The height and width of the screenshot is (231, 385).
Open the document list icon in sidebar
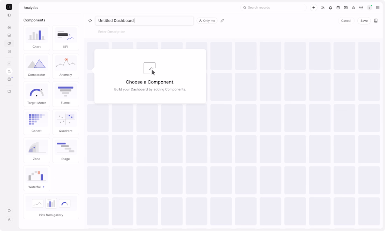pyautogui.click(x=9, y=52)
